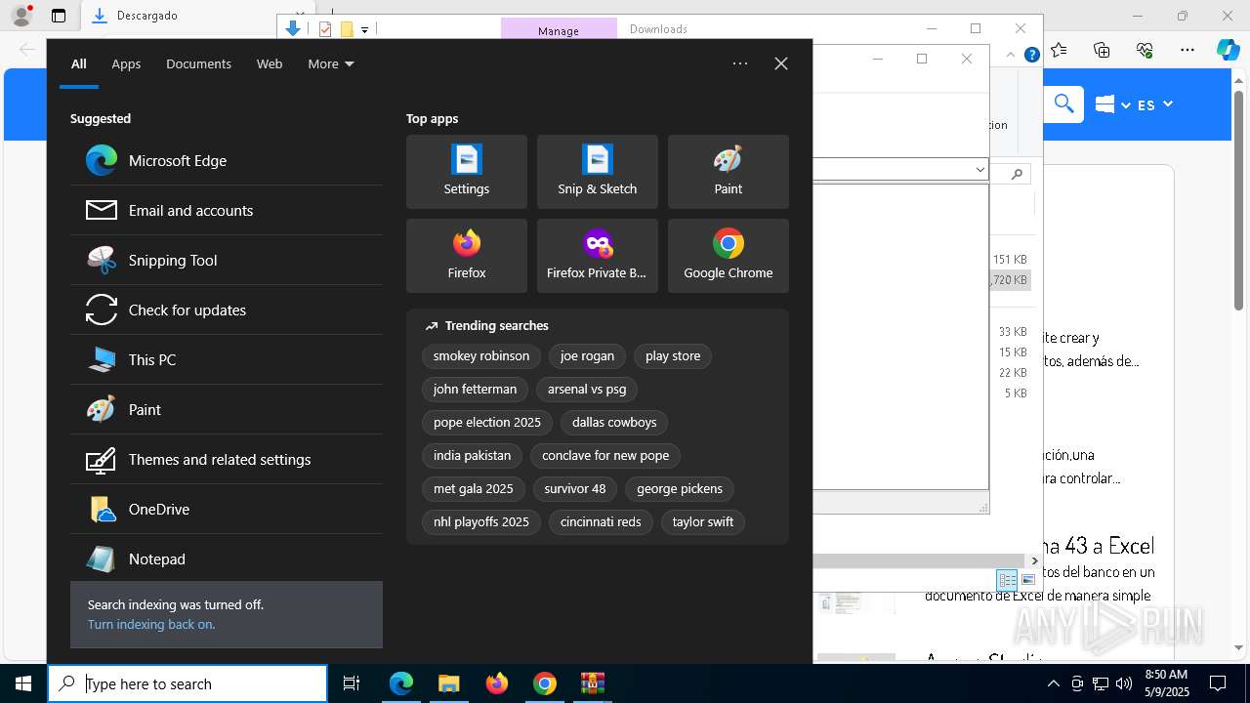Image resolution: width=1250 pixels, height=703 pixels.
Task: Open File Explorer from taskbar
Action: 449,683
